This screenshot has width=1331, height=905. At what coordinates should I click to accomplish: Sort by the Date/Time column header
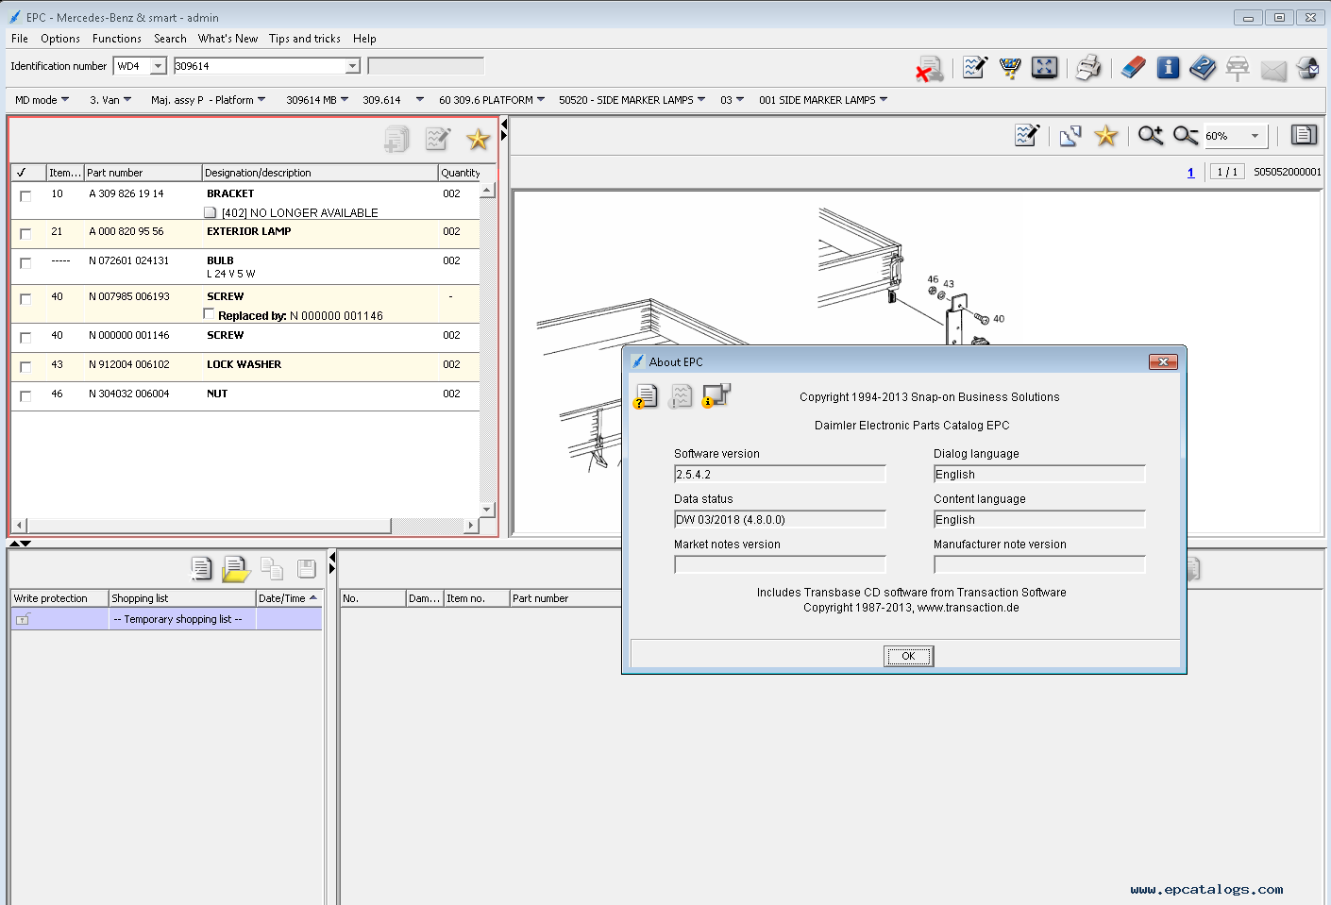click(288, 598)
